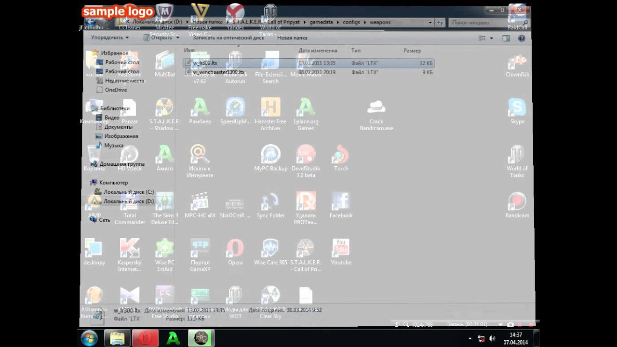Launch Kaspersky Internet Security shortcut
Viewport: 617px width, 347px height.
[x=129, y=255]
